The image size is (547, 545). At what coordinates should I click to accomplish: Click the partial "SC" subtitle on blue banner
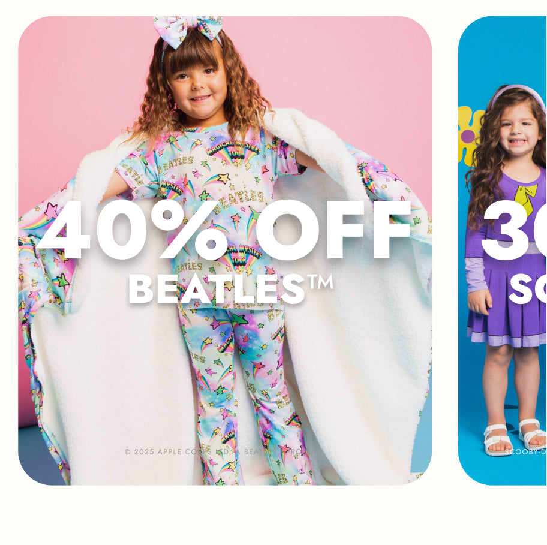click(528, 289)
